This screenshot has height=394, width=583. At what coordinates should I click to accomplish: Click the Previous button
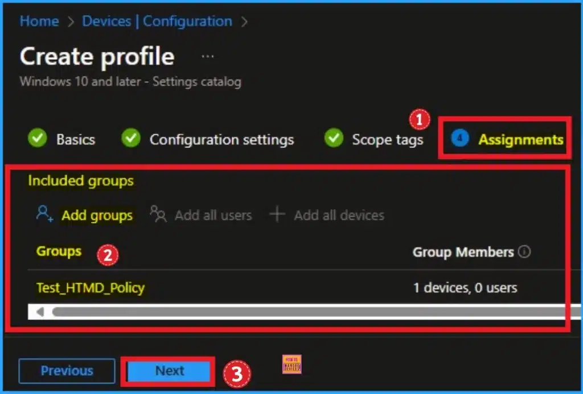coord(67,370)
